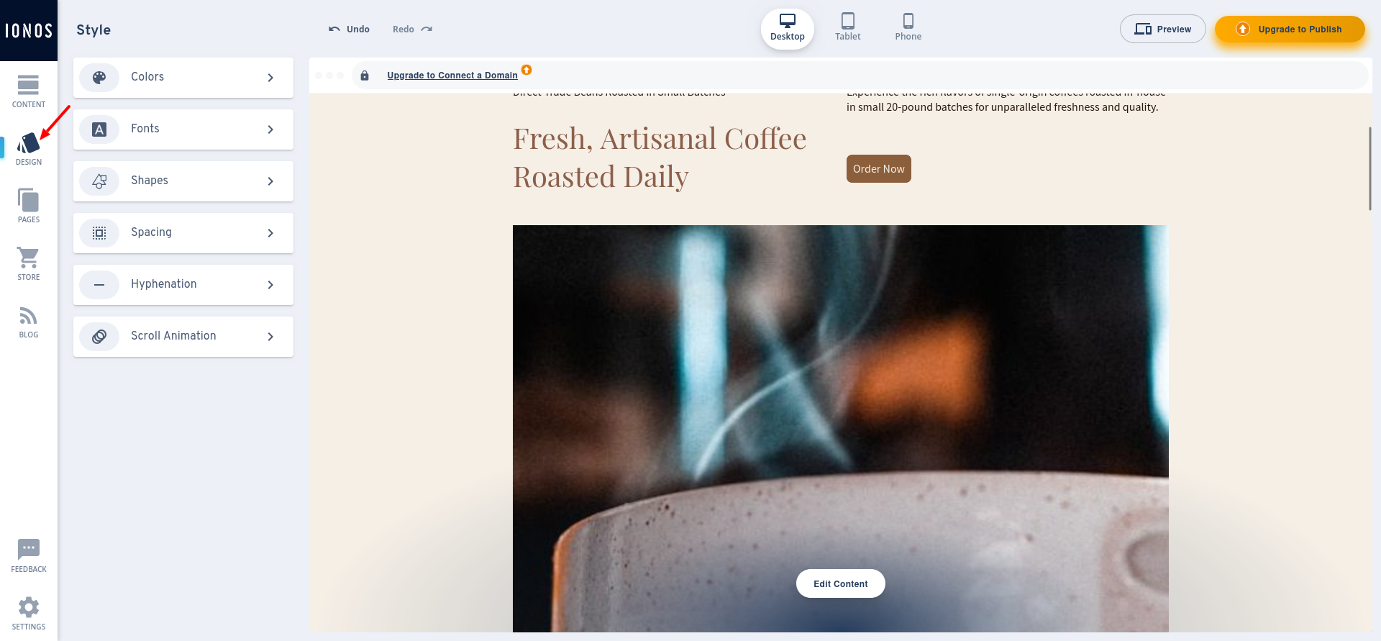The image size is (1381, 641).
Task: Click the upgrade arrow icon in Publish button
Action: pos(1242,29)
